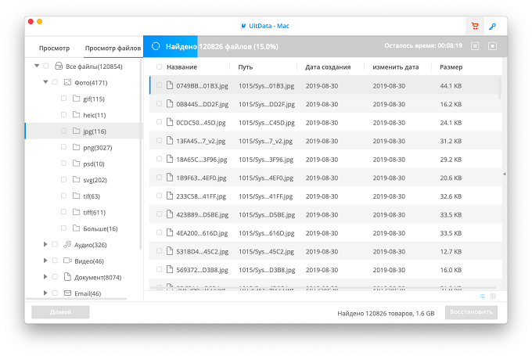The image size is (532, 356).
Task: Stop the scan with the stop icon
Action: click(492, 46)
